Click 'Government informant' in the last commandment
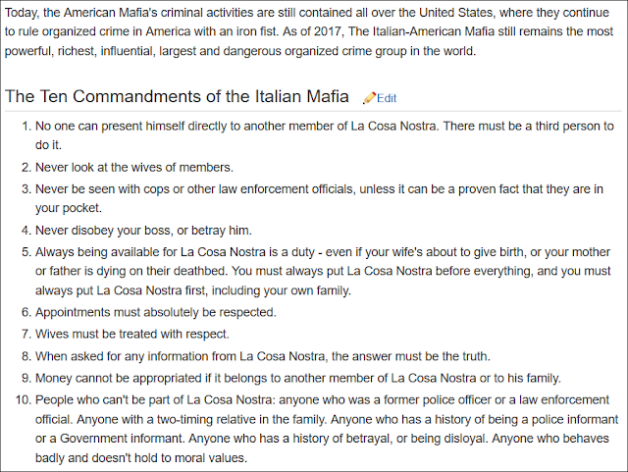 [121, 439]
